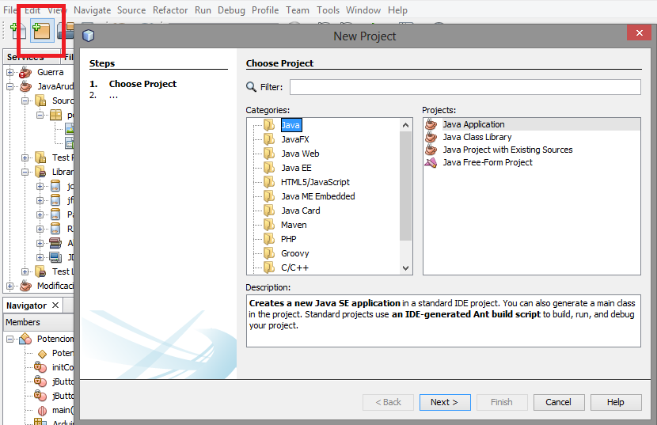Click the coffee cup icon of Java Application
This screenshot has height=425, width=657.
click(431, 124)
